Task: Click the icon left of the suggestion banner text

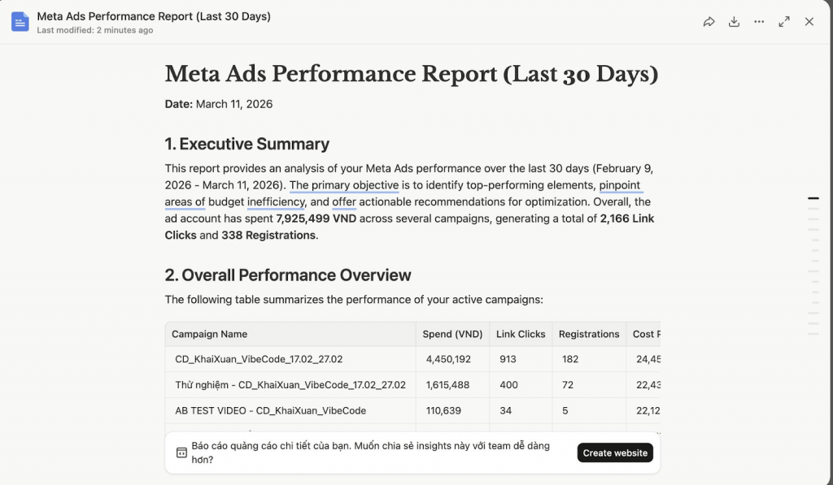Action: [x=181, y=453]
